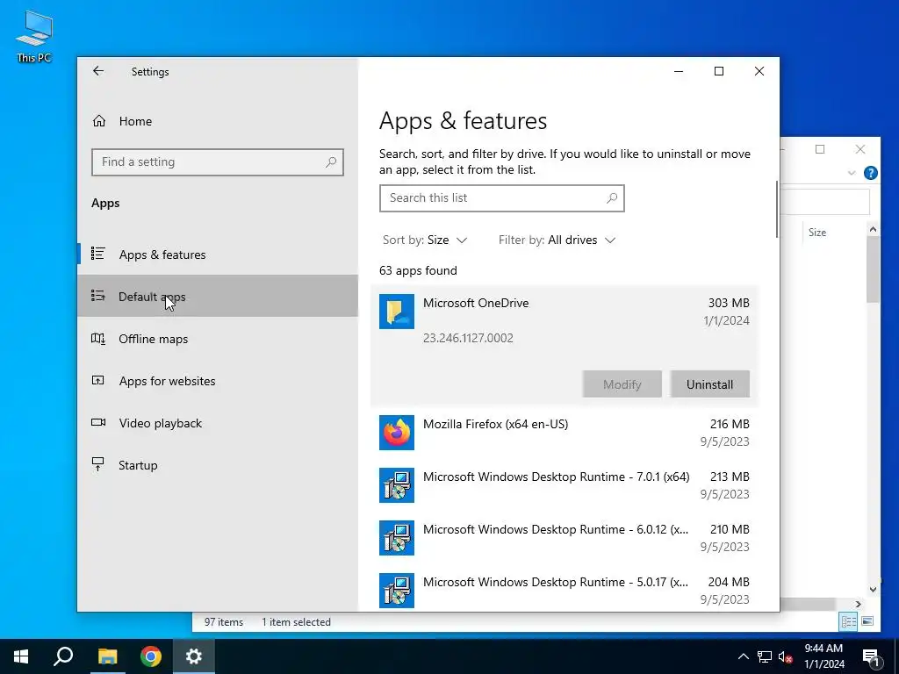
Task: Click the Mozilla Firefox icon
Action: tap(396, 433)
